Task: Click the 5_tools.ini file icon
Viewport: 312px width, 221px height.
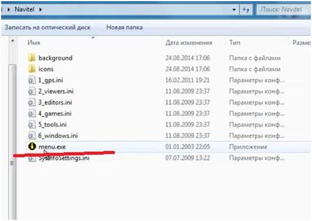Action: click(32, 125)
